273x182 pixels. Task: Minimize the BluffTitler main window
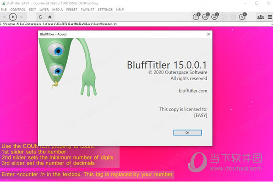(x=245, y=3)
